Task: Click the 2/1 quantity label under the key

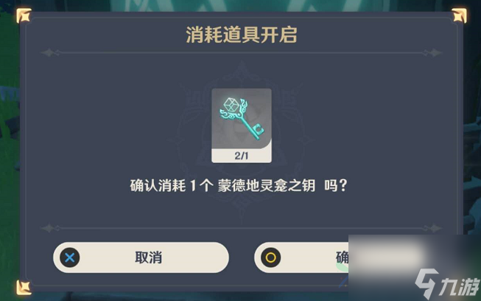Action: tap(242, 156)
